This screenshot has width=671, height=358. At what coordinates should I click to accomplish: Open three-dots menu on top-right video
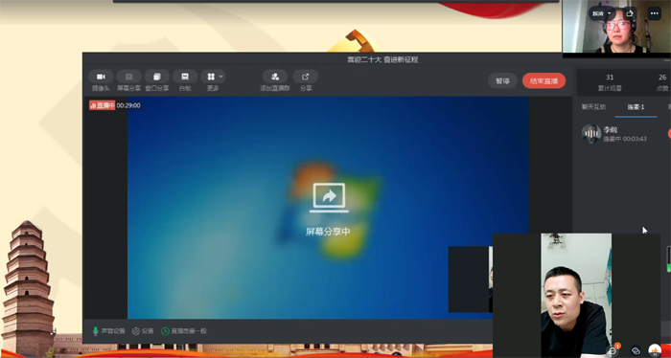(655, 13)
